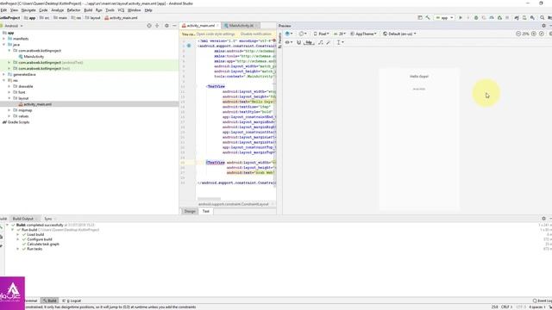Open the Pixel device dropdown

point(321,34)
